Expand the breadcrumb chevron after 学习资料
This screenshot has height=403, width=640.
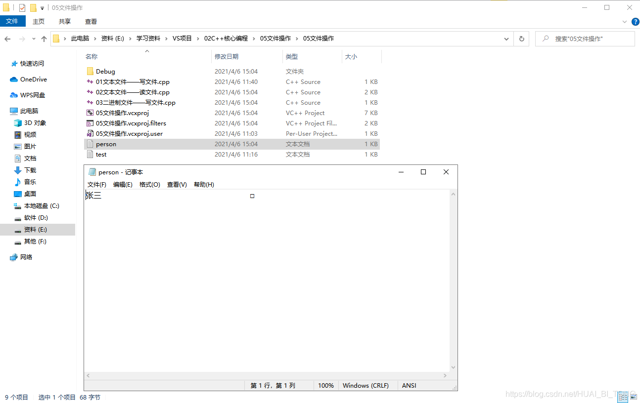[166, 39]
